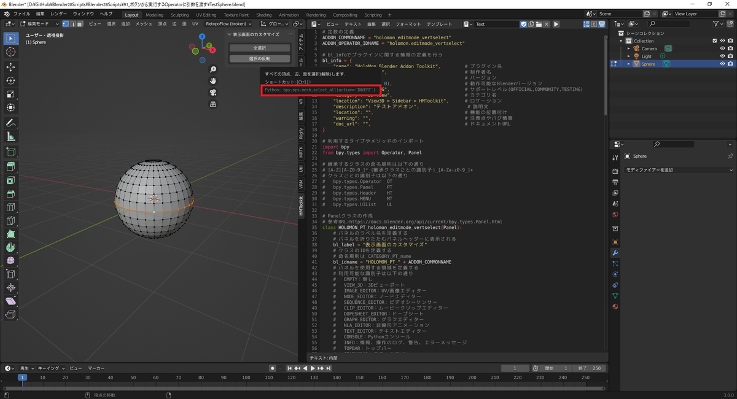Open the World properties tab icon
The height and width of the screenshot is (399, 737).
[615, 215]
